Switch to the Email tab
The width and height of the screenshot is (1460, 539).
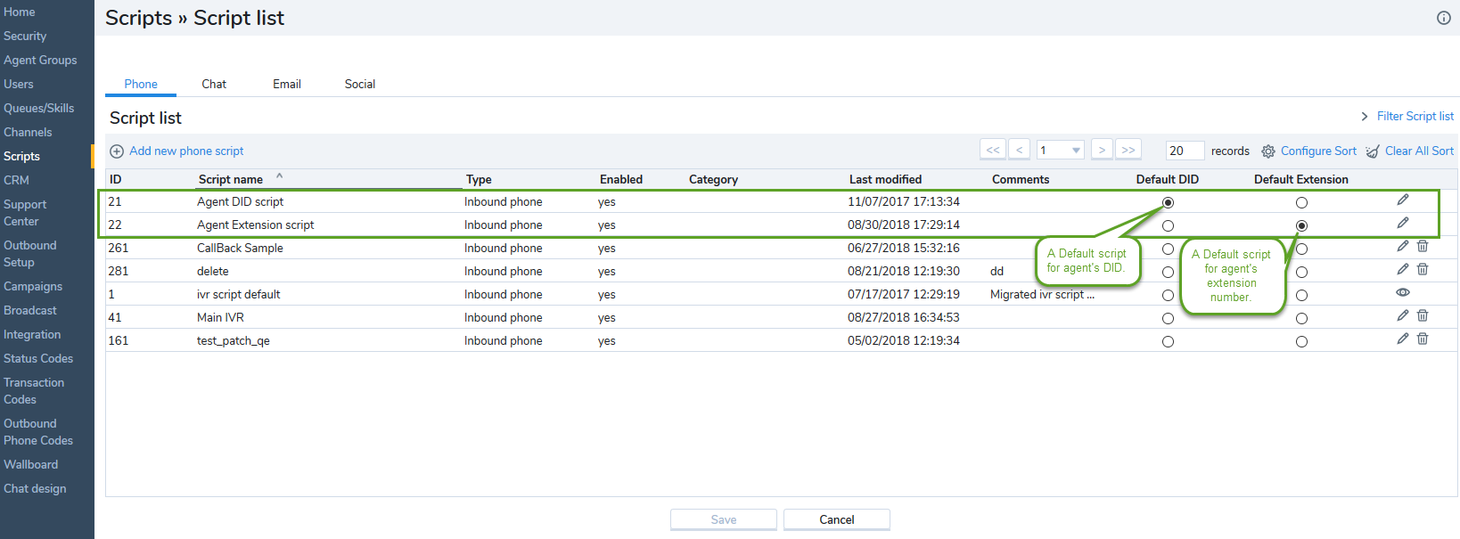pos(287,84)
